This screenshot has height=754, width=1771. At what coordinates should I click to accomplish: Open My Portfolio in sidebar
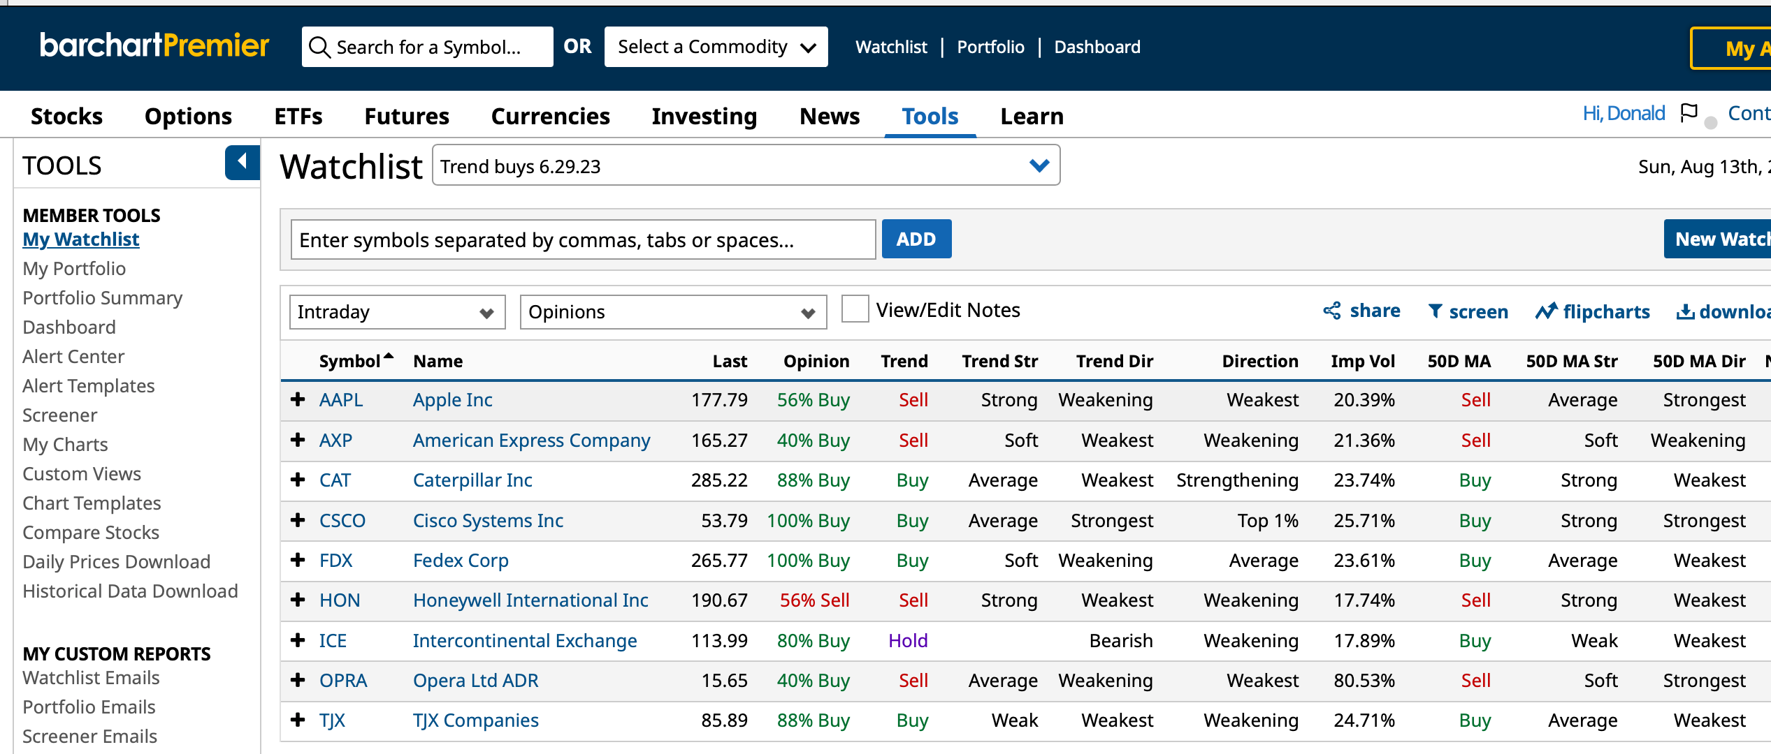74,268
